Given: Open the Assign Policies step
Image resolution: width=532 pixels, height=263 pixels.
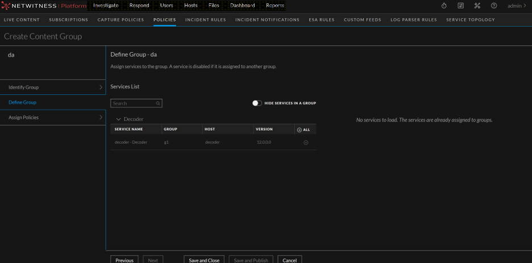Looking at the screenshot, I should pos(53,118).
